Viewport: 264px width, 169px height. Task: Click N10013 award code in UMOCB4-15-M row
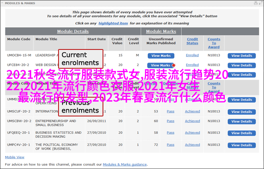[214, 55]
